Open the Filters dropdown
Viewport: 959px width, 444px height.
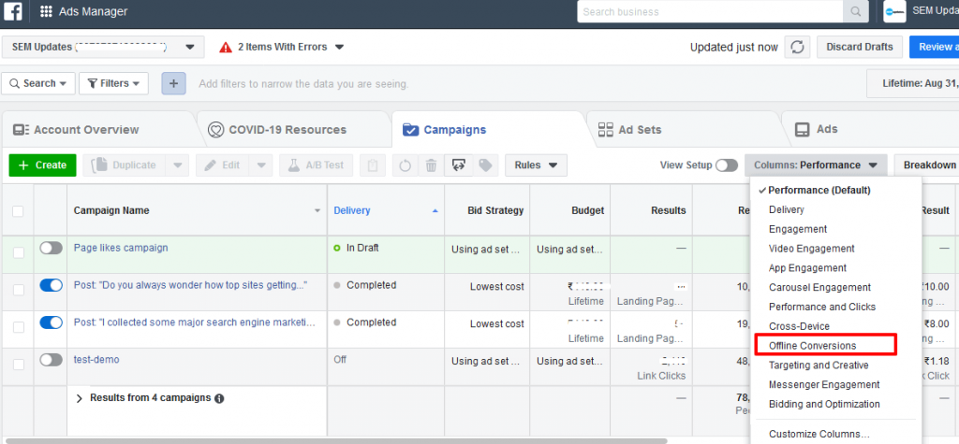[x=113, y=83]
